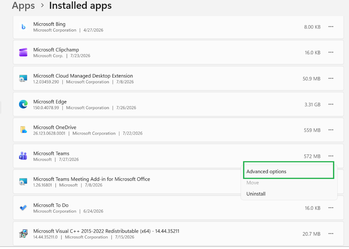
Task: Click version 1.2.03459.290 text
Action: [x=46, y=82]
